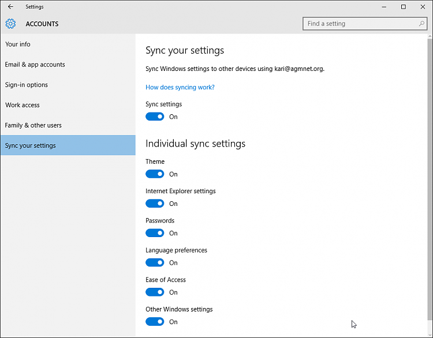Click the scrollbar up arrow

(430, 36)
